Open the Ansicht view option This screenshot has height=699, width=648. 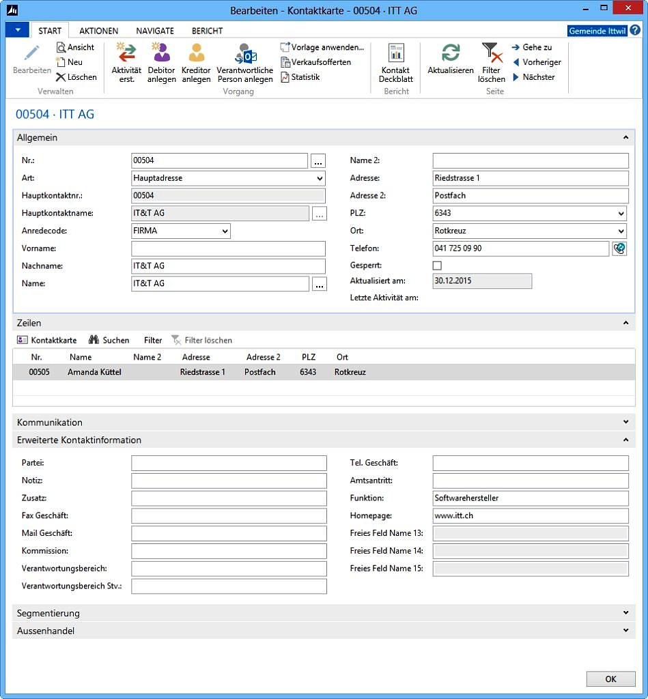click(75, 47)
